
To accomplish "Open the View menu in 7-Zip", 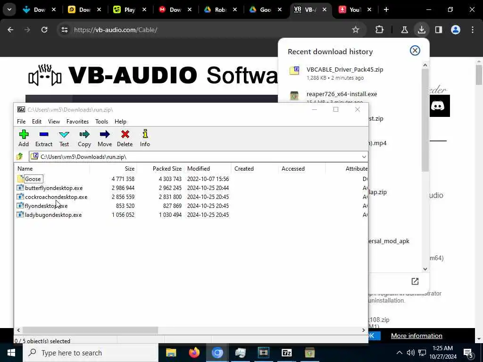I will pyautogui.click(x=54, y=122).
